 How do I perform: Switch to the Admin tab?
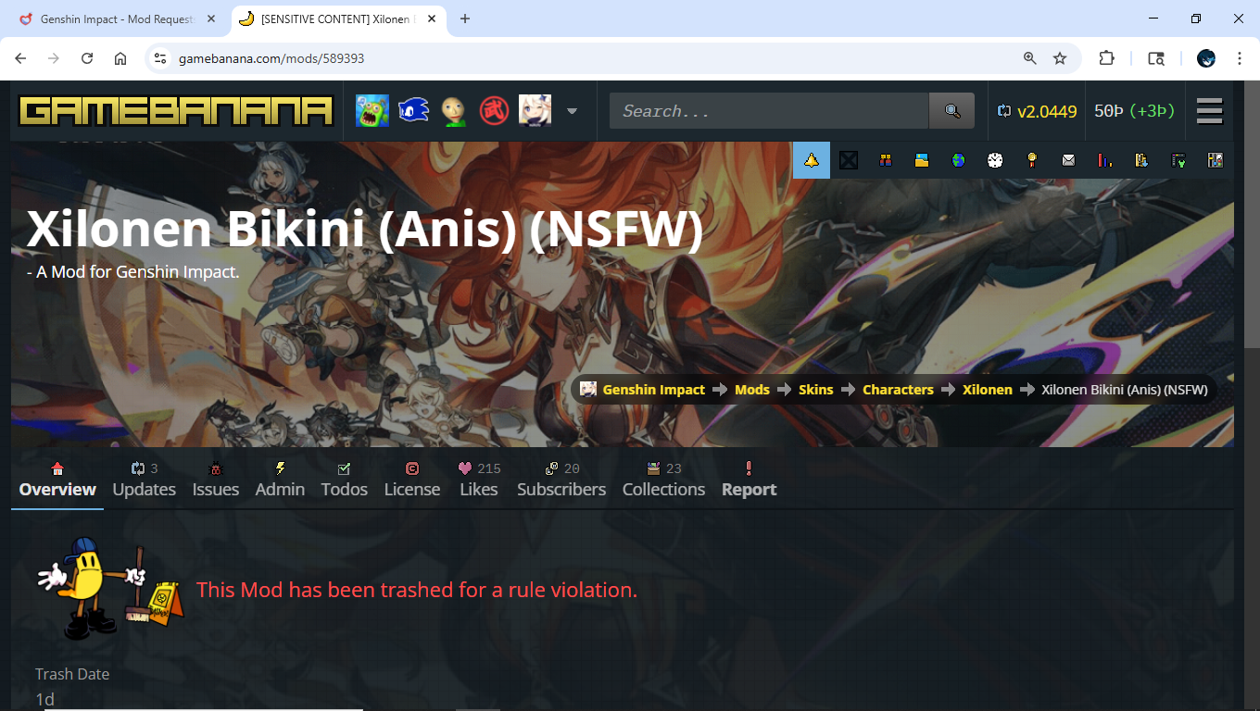(x=280, y=480)
